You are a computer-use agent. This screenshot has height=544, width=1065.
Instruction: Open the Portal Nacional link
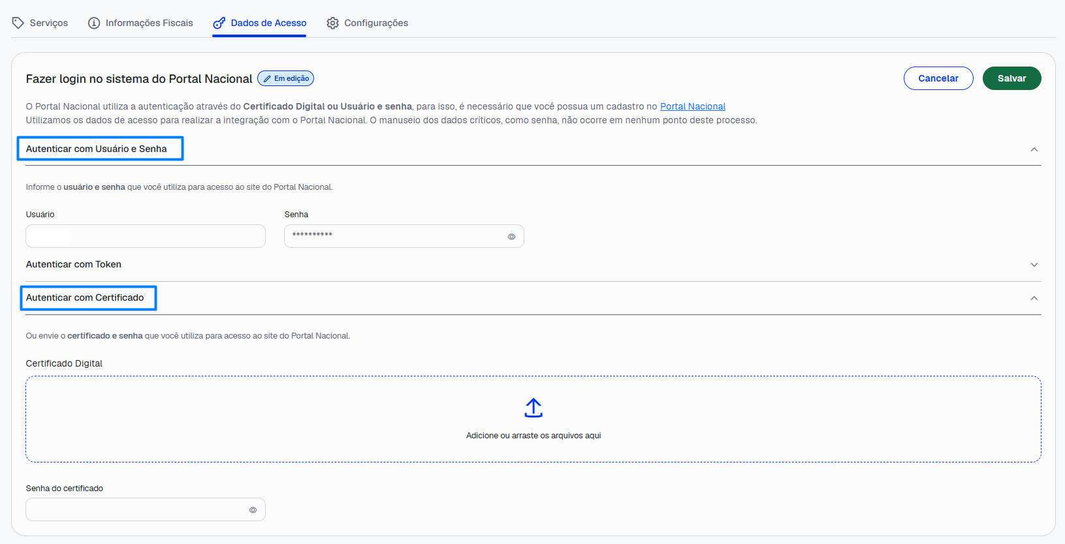[693, 106]
